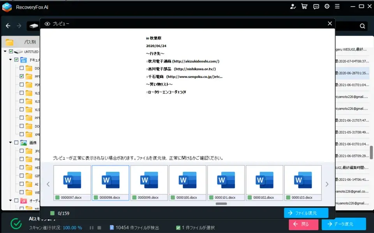Check the HEI folder checkbox
This screenshot has width=374, height=233.
[22, 167]
